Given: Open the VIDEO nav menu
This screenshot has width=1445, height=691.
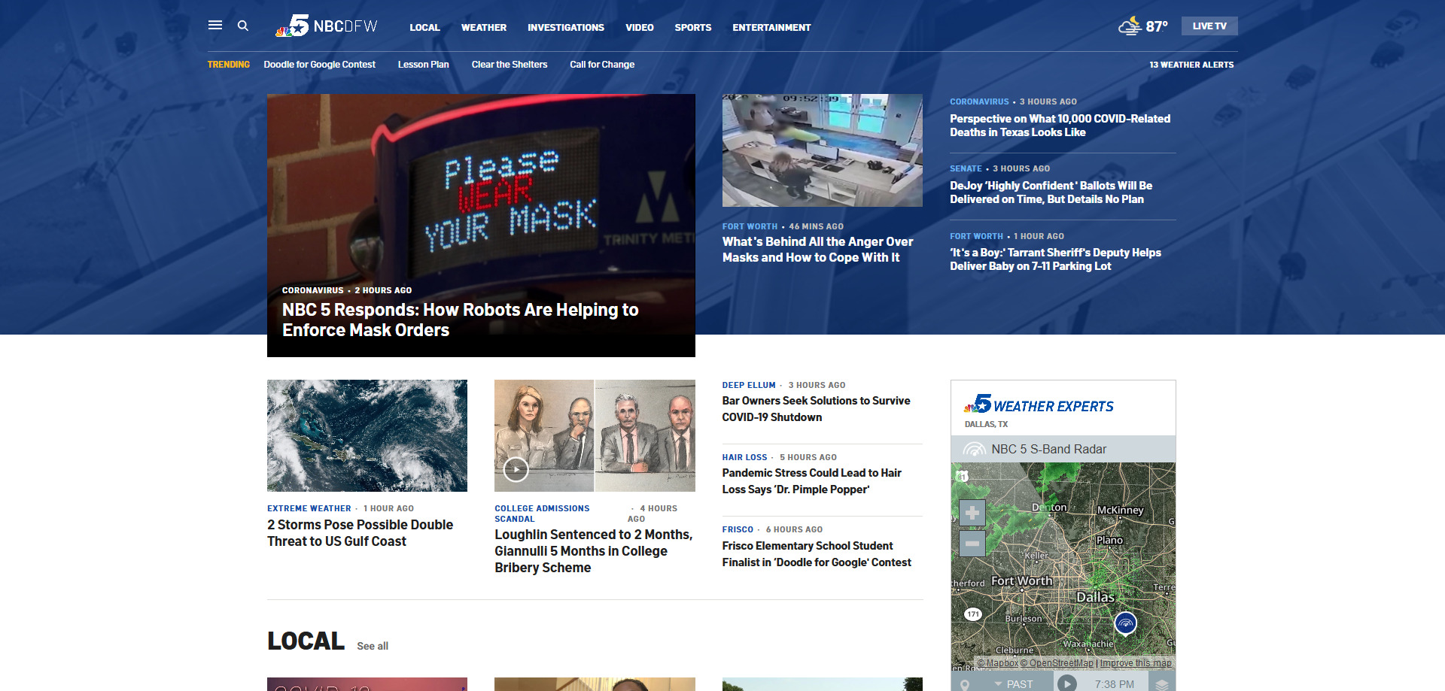Looking at the screenshot, I should tap(640, 27).
